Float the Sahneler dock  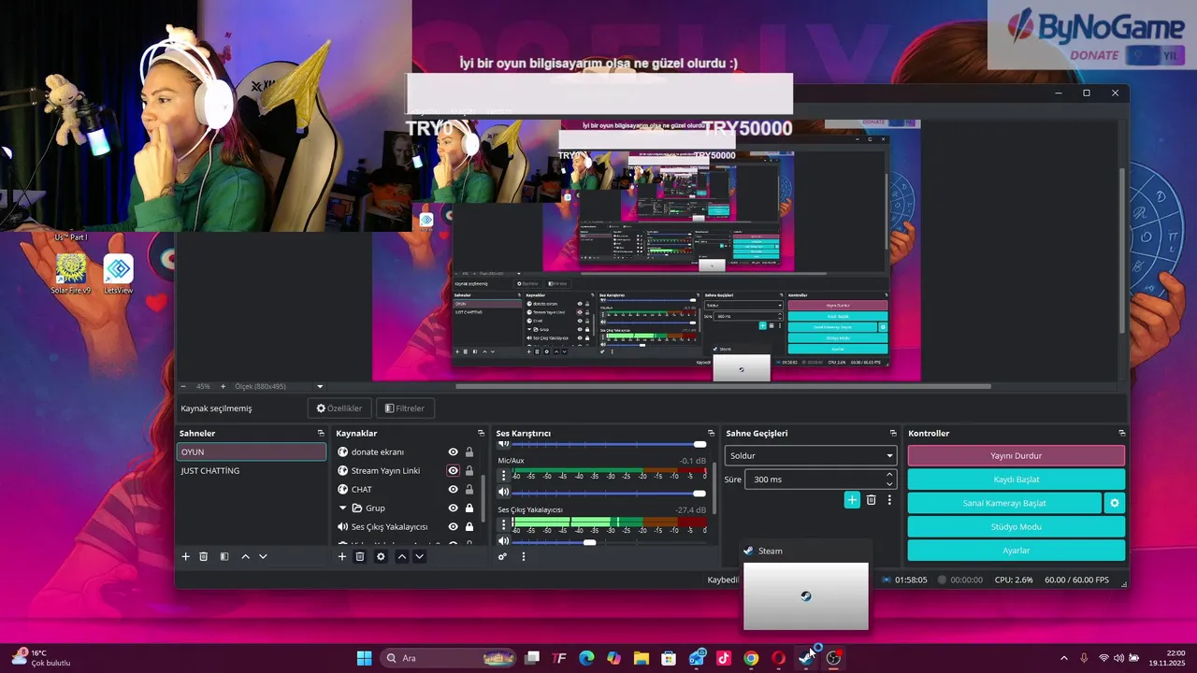pos(321,434)
